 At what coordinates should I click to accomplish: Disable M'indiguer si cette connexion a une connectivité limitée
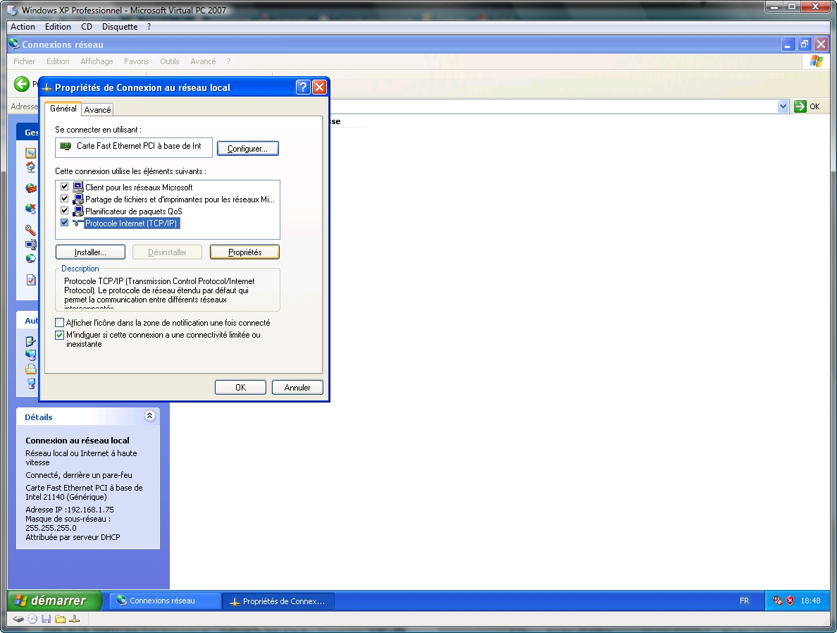pos(60,335)
